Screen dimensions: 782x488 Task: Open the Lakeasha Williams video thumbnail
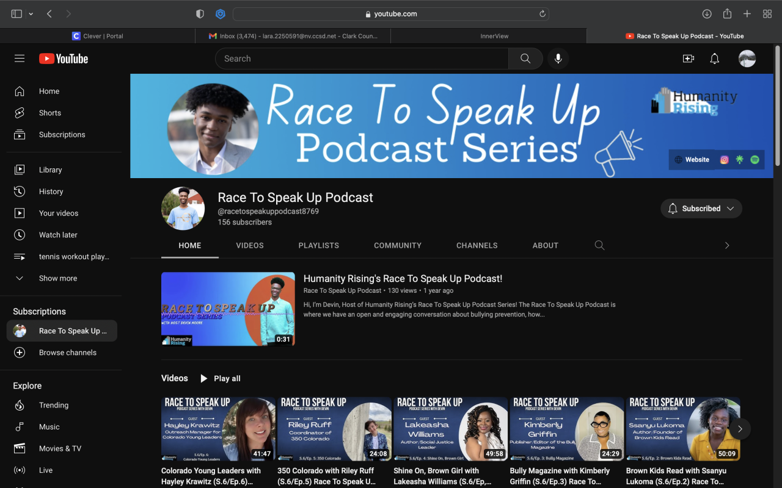point(450,429)
